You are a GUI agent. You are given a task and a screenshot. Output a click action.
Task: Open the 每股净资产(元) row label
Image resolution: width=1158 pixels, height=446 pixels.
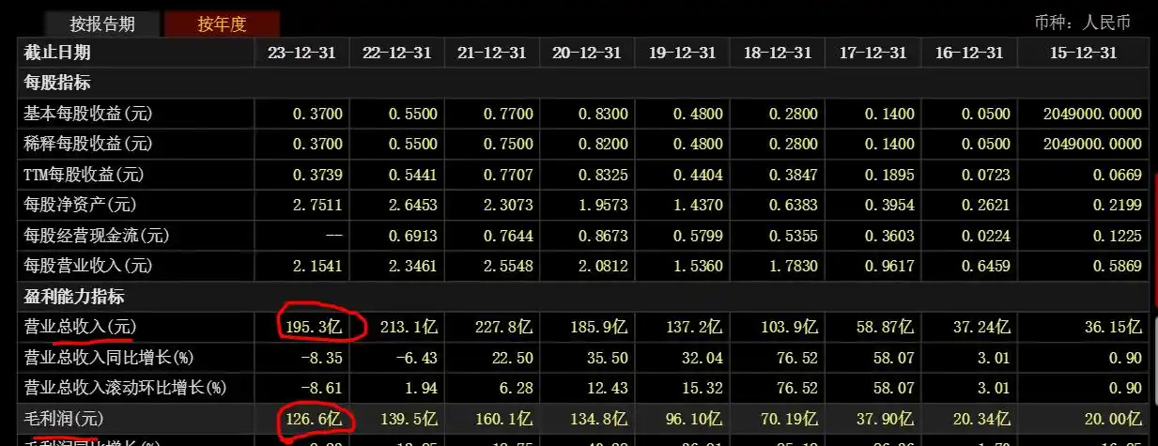(x=81, y=206)
